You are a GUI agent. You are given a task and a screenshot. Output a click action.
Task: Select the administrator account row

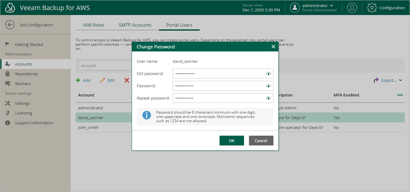(240, 108)
